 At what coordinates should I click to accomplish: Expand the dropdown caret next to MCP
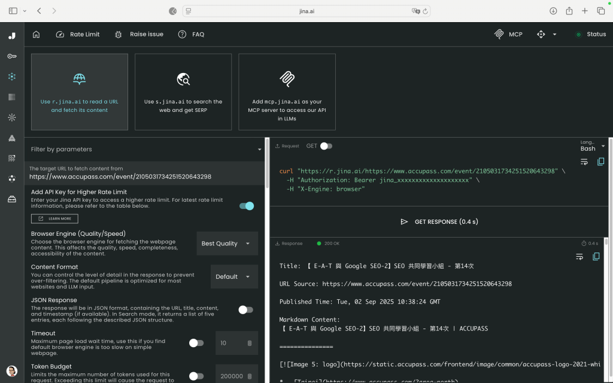tap(554, 34)
